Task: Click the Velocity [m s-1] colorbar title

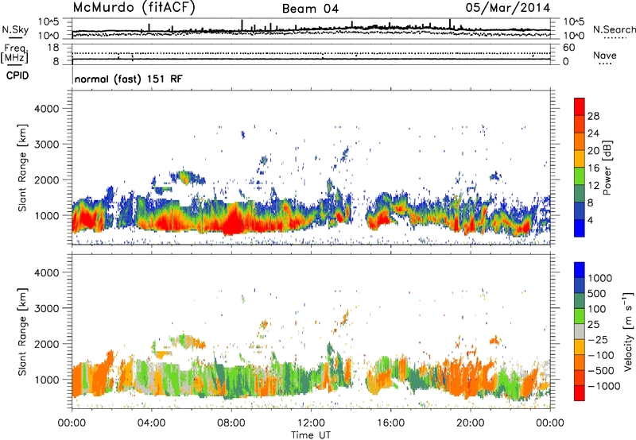Action: tap(629, 331)
